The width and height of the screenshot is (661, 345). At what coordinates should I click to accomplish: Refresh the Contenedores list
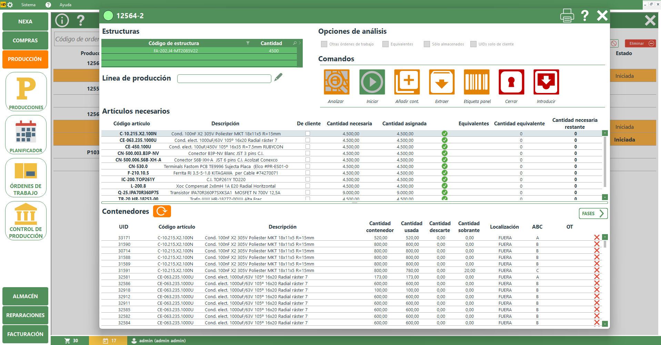162,211
